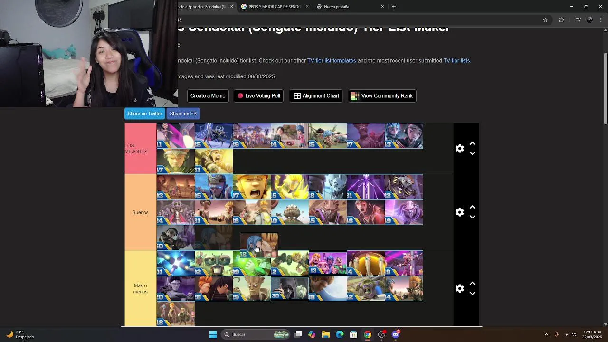Screen dimensions: 608x342
Task: Open the Windows Start menu
Action: [x=213, y=334]
